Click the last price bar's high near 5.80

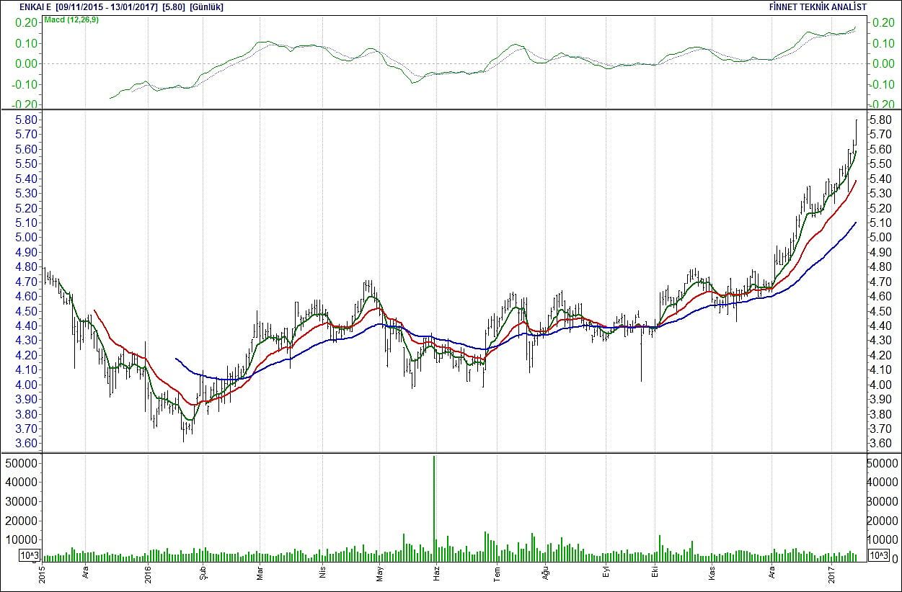click(x=856, y=121)
